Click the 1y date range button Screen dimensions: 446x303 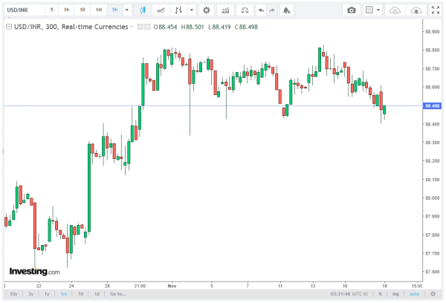[x=48, y=294]
